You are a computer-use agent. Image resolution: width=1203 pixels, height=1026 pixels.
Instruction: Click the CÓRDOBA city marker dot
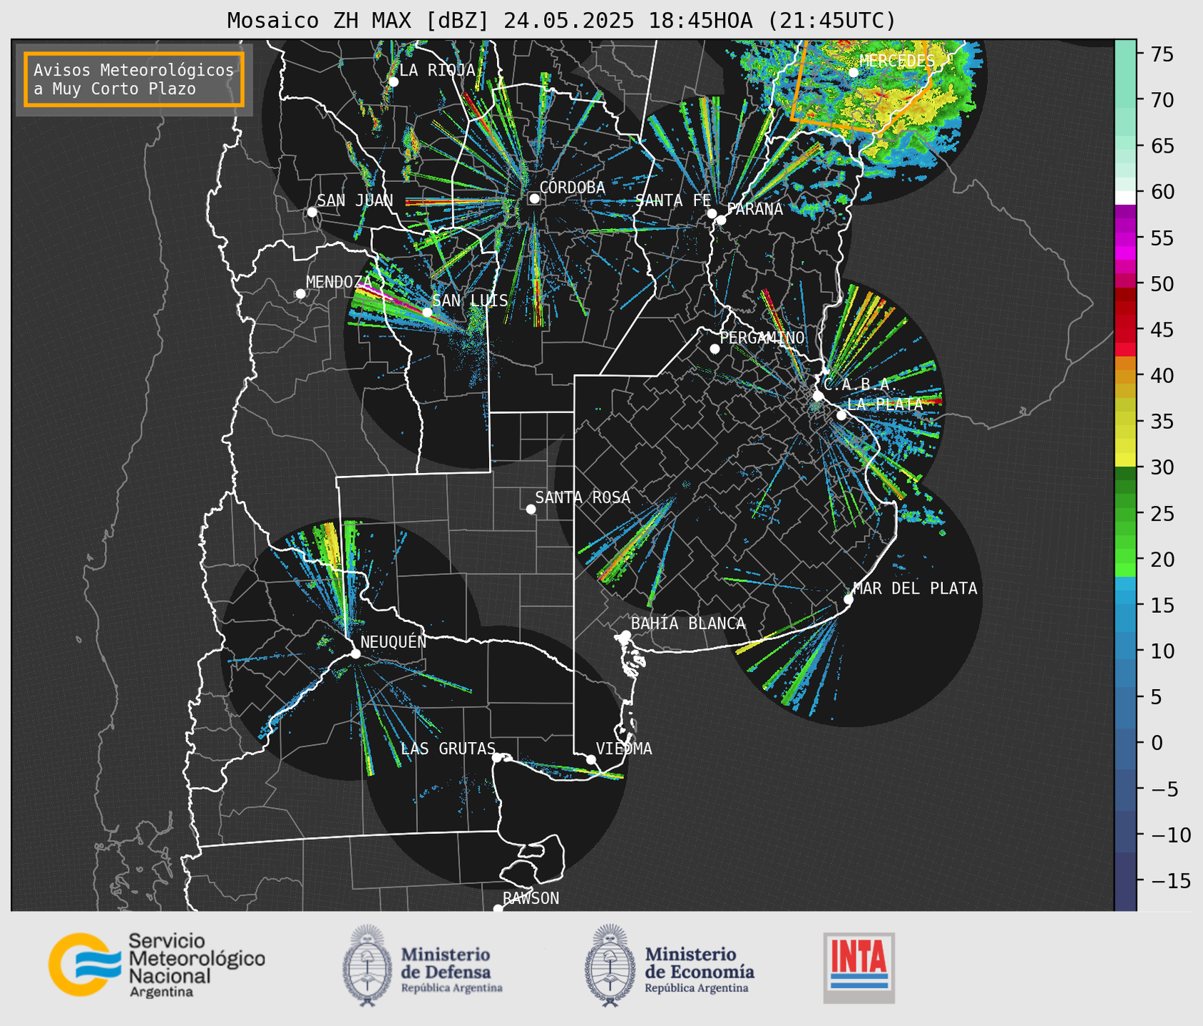[534, 198]
